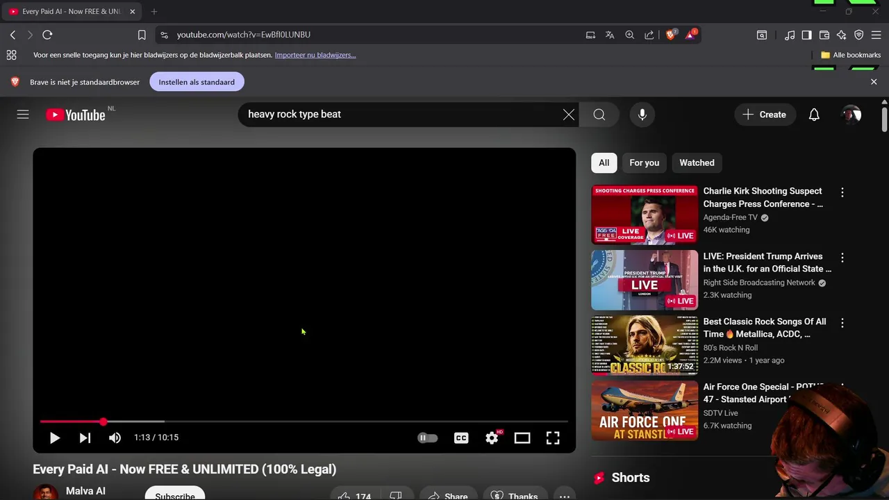
Task: Open the YouTube guide hamburger menu
Action: pos(23,115)
